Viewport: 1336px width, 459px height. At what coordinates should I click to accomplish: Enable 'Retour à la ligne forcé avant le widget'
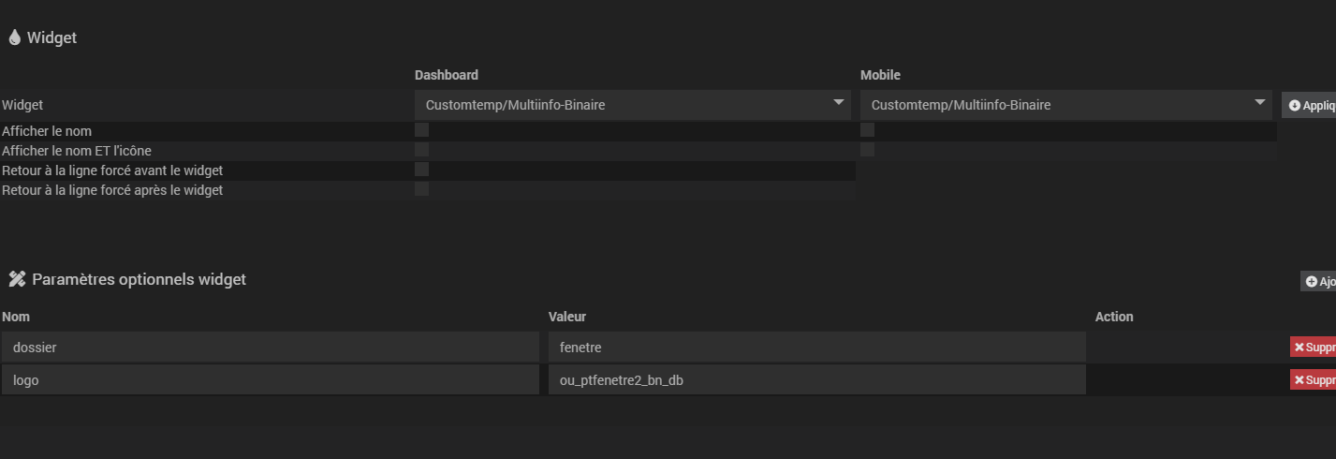pyautogui.click(x=422, y=170)
